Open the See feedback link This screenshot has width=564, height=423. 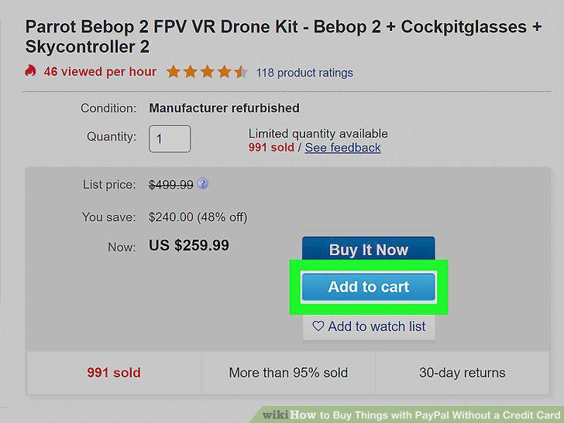[342, 148]
